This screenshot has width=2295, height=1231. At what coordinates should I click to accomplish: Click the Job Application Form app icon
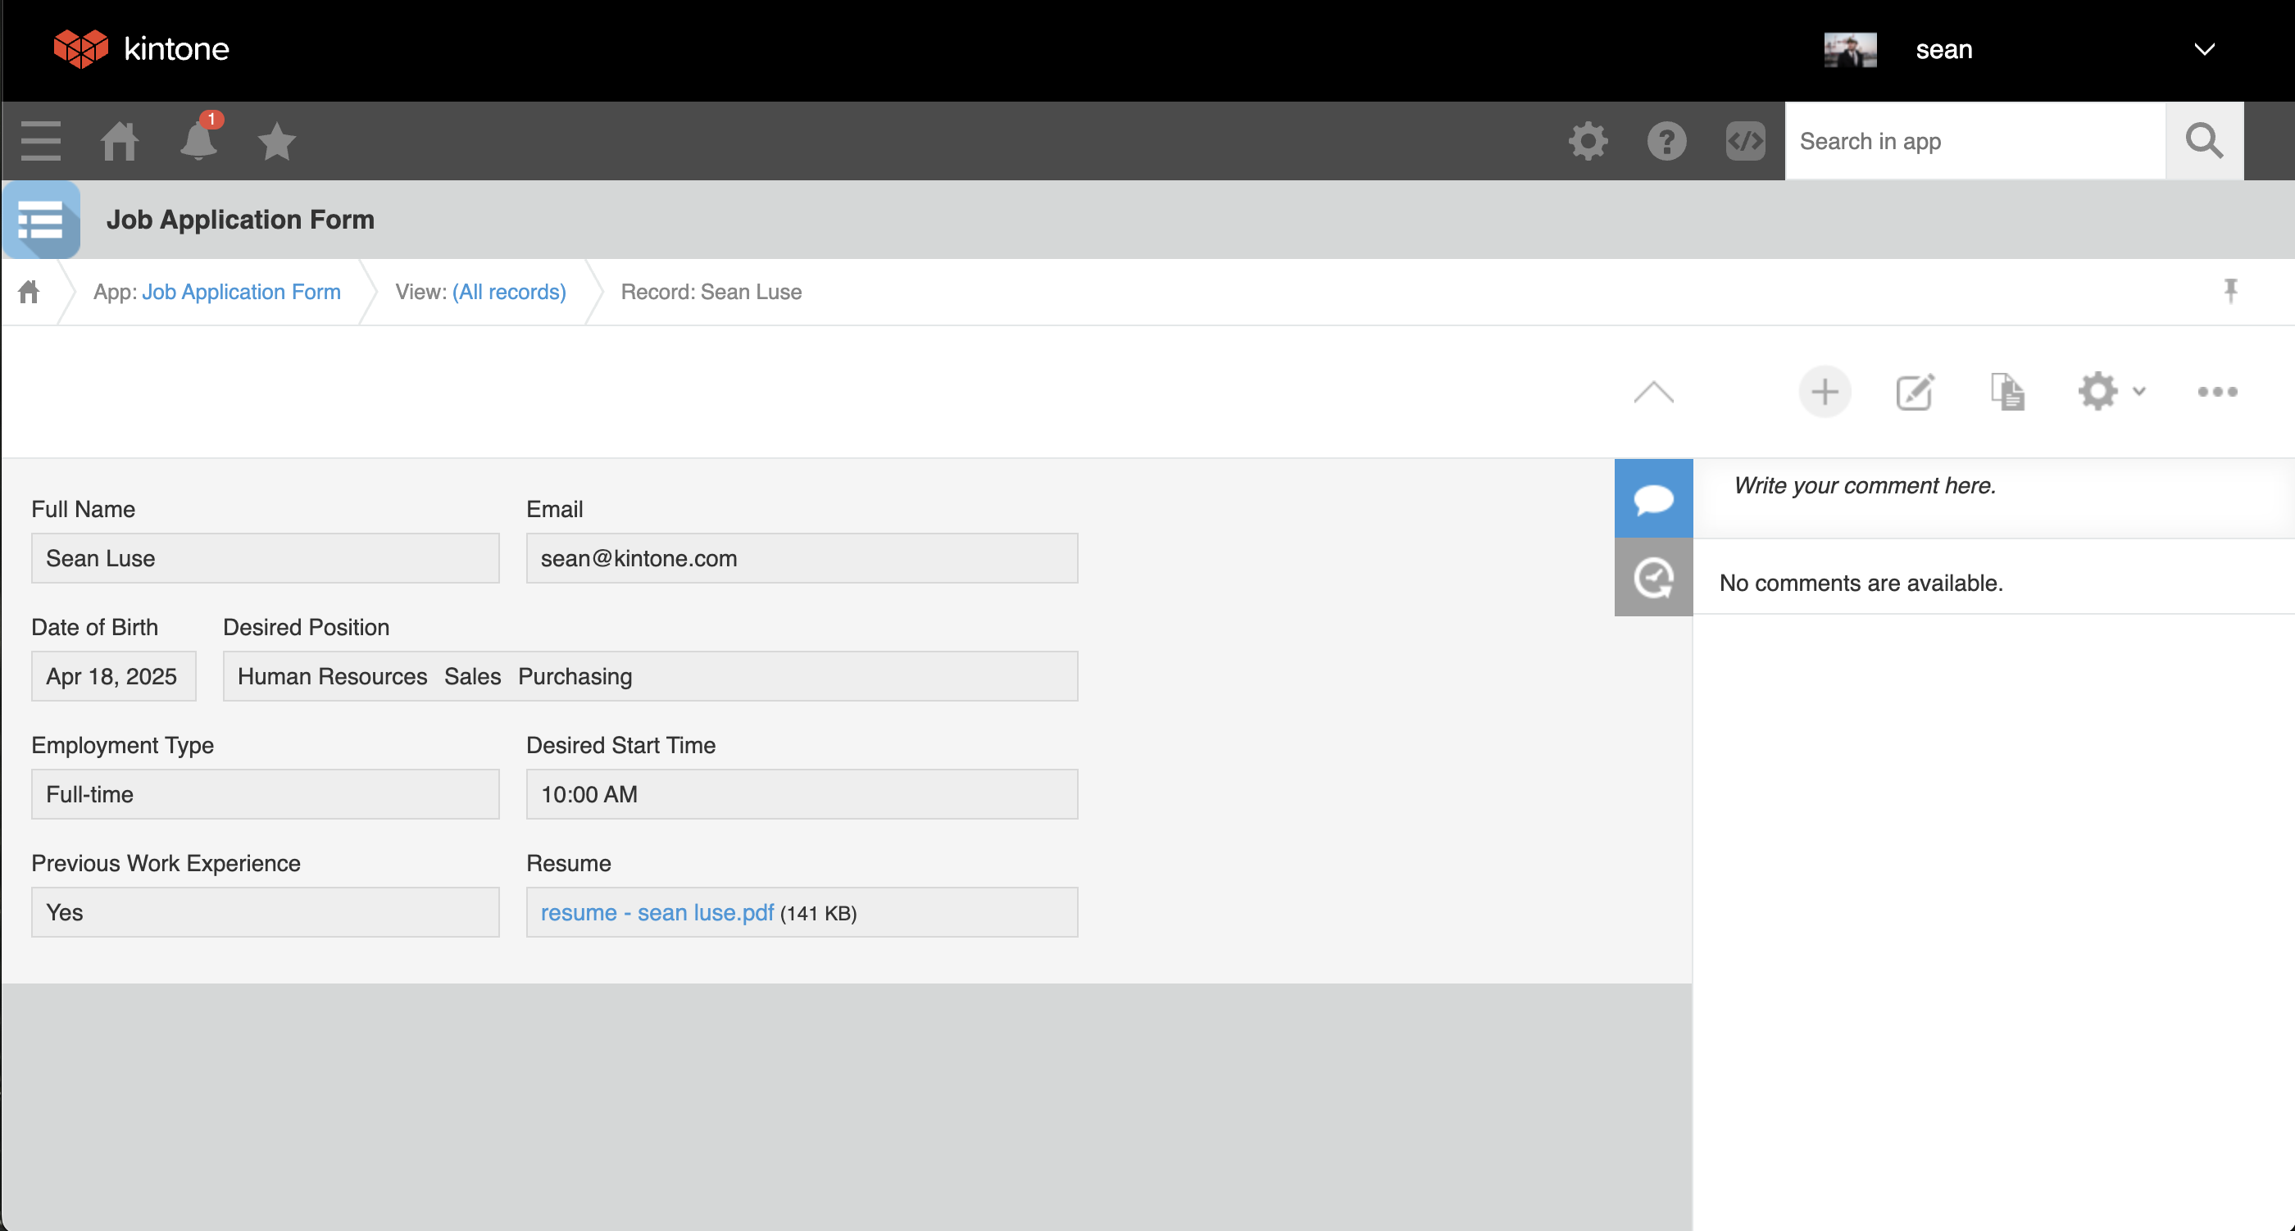pyautogui.click(x=41, y=219)
